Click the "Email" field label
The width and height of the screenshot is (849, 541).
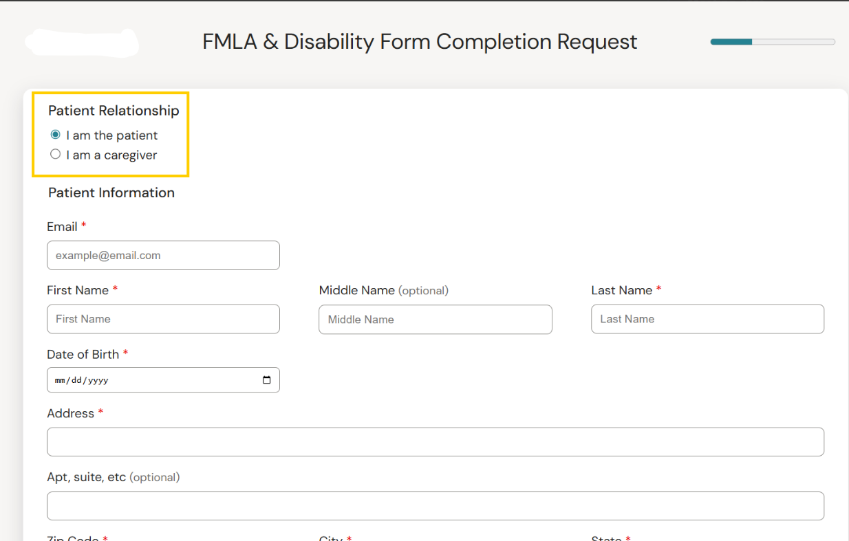tap(62, 227)
